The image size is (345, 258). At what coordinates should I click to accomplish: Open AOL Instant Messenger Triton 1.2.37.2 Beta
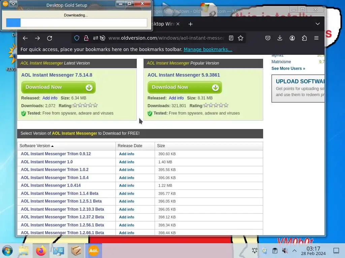[62, 217]
